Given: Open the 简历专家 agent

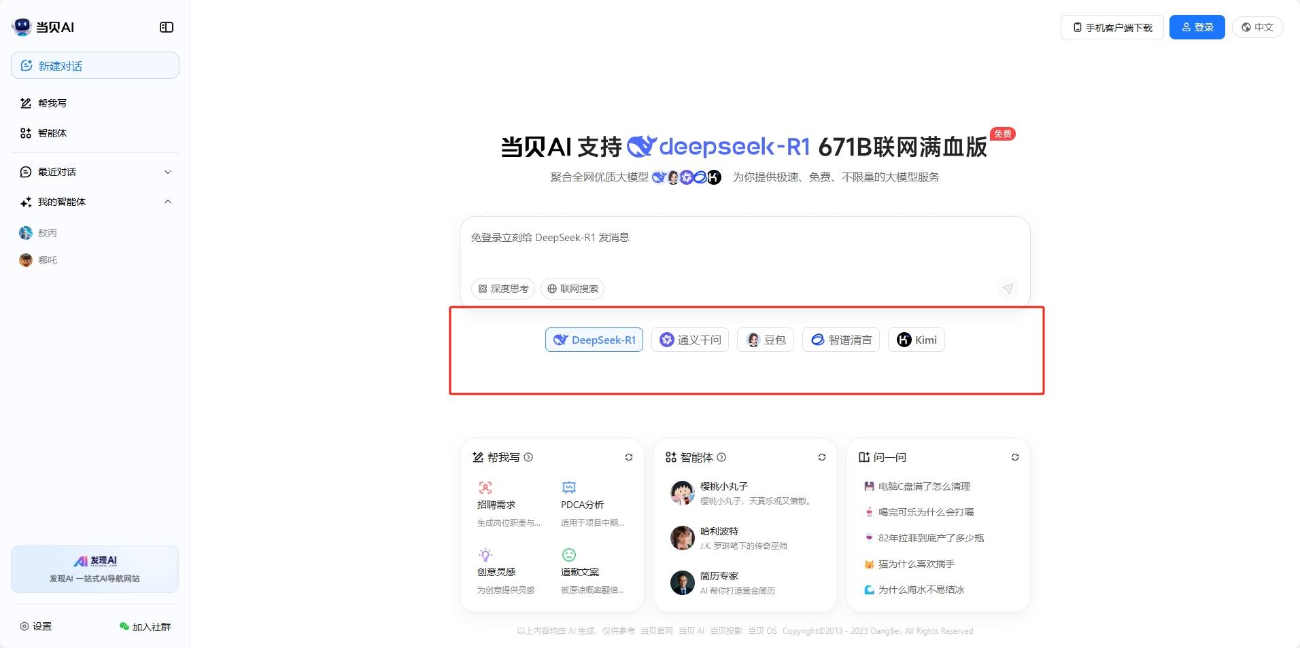Looking at the screenshot, I should click(x=745, y=583).
